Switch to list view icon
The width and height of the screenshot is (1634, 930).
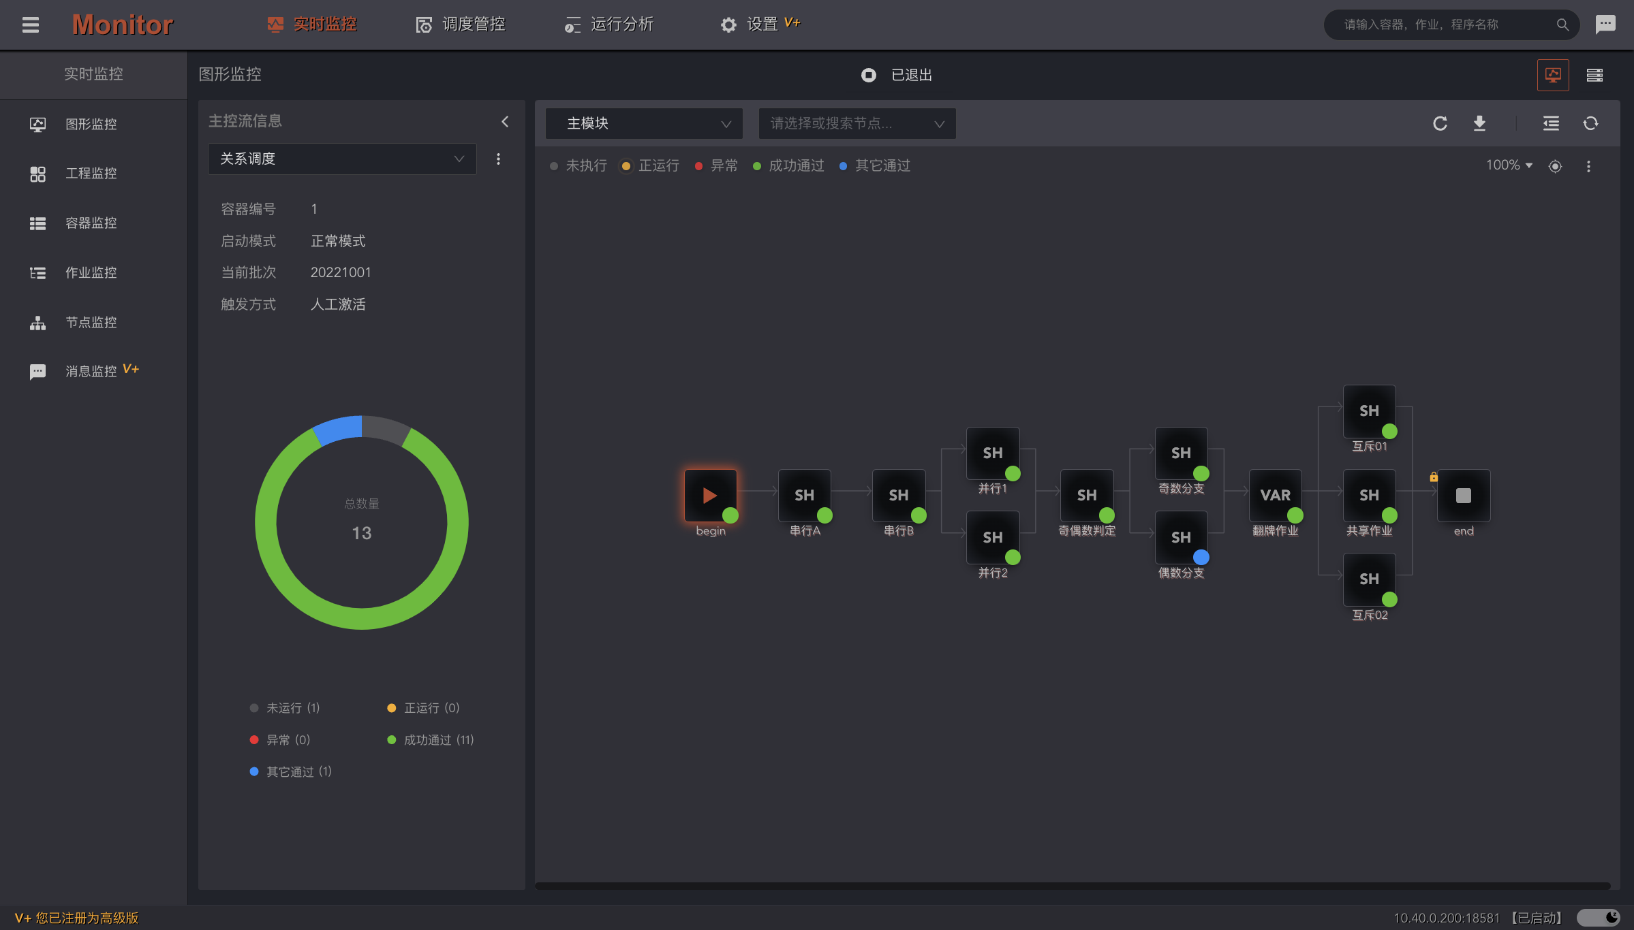(x=1594, y=75)
